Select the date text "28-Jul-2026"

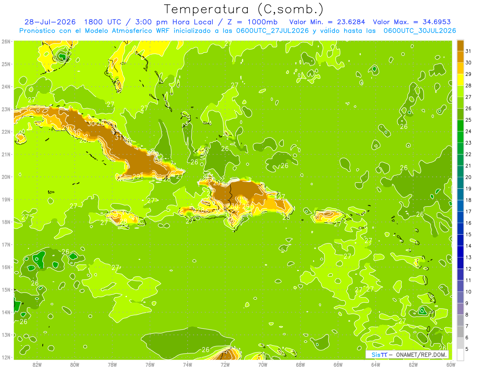click(50, 22)
